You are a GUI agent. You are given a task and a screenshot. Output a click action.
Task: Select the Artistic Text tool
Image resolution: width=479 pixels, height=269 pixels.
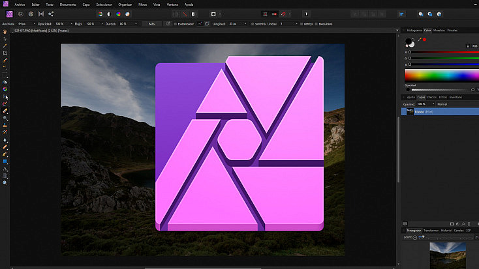pyautogui.click(x=5, y=169)
